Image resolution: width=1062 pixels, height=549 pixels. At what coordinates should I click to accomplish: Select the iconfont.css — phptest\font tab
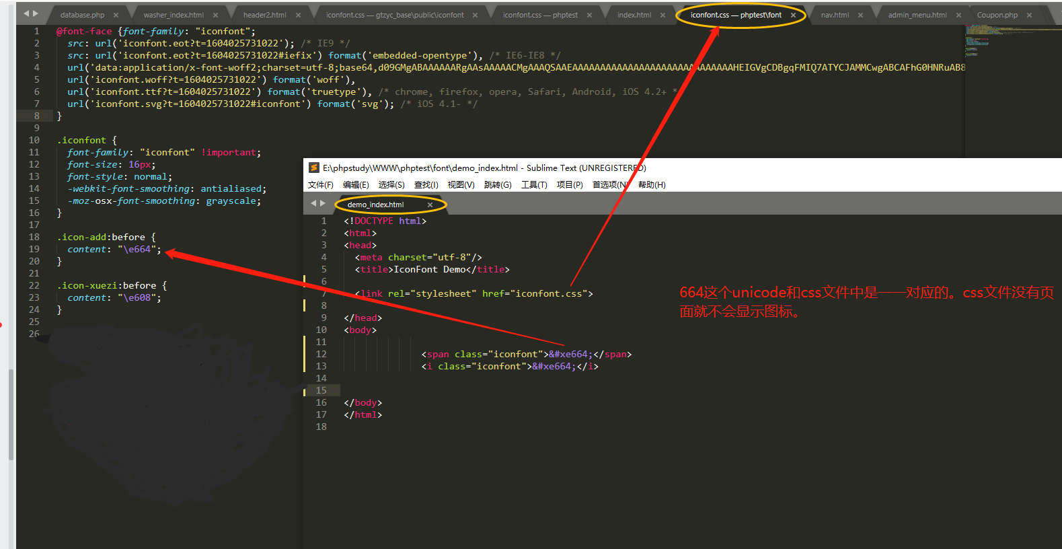tap(736, 15)
